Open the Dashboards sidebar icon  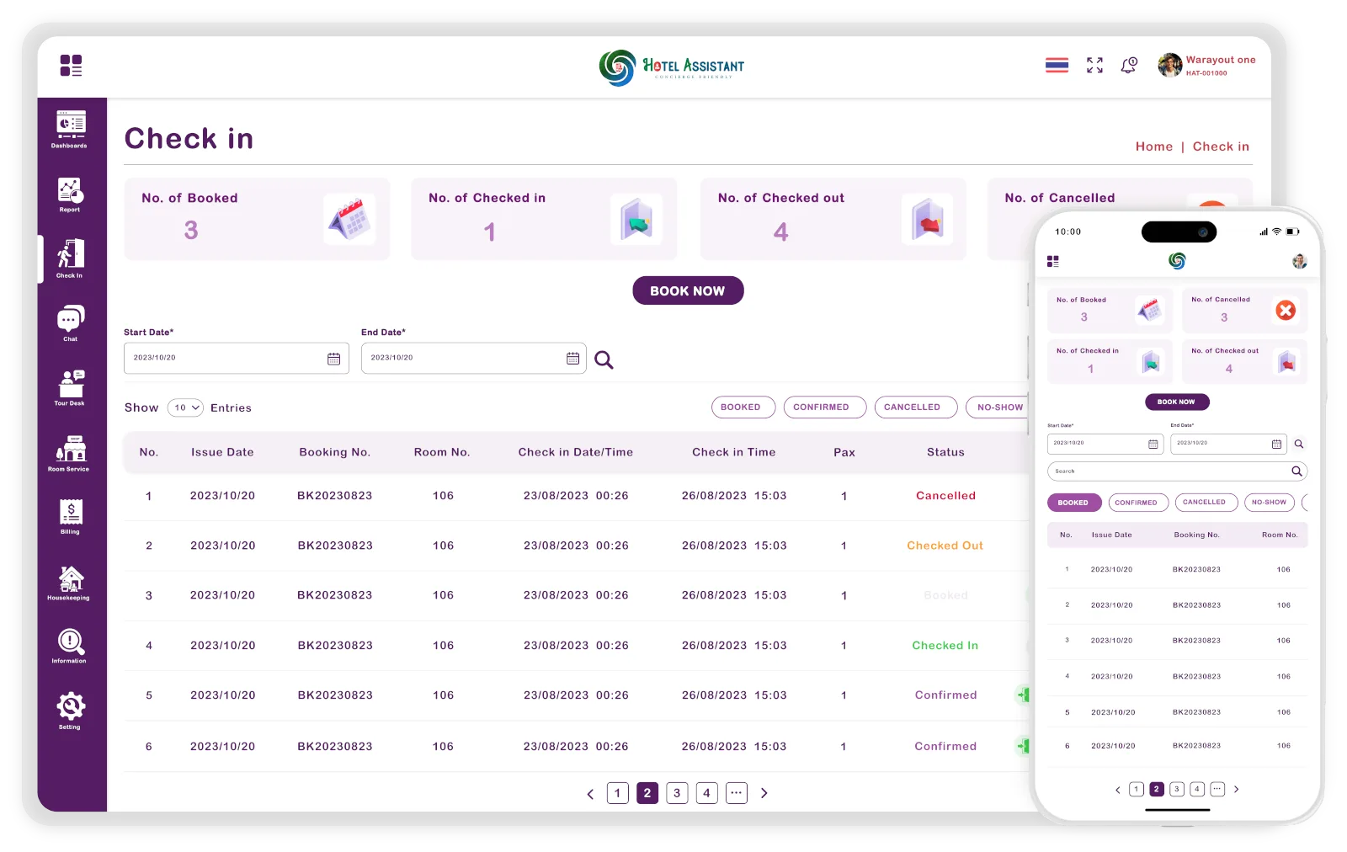coord(71,129)
